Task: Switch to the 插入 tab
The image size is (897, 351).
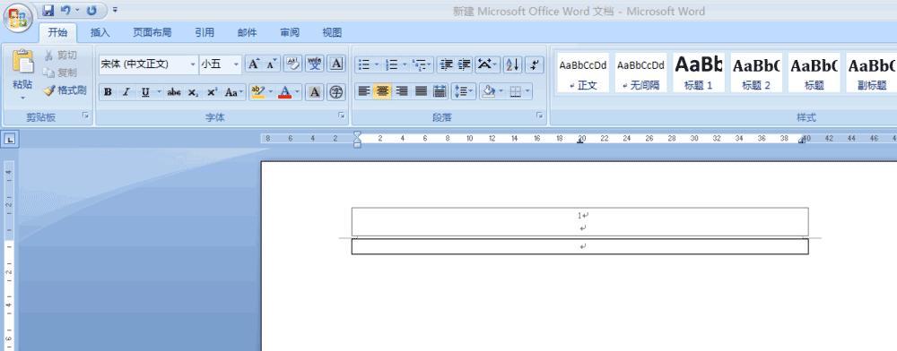Action: coord(100,32)
